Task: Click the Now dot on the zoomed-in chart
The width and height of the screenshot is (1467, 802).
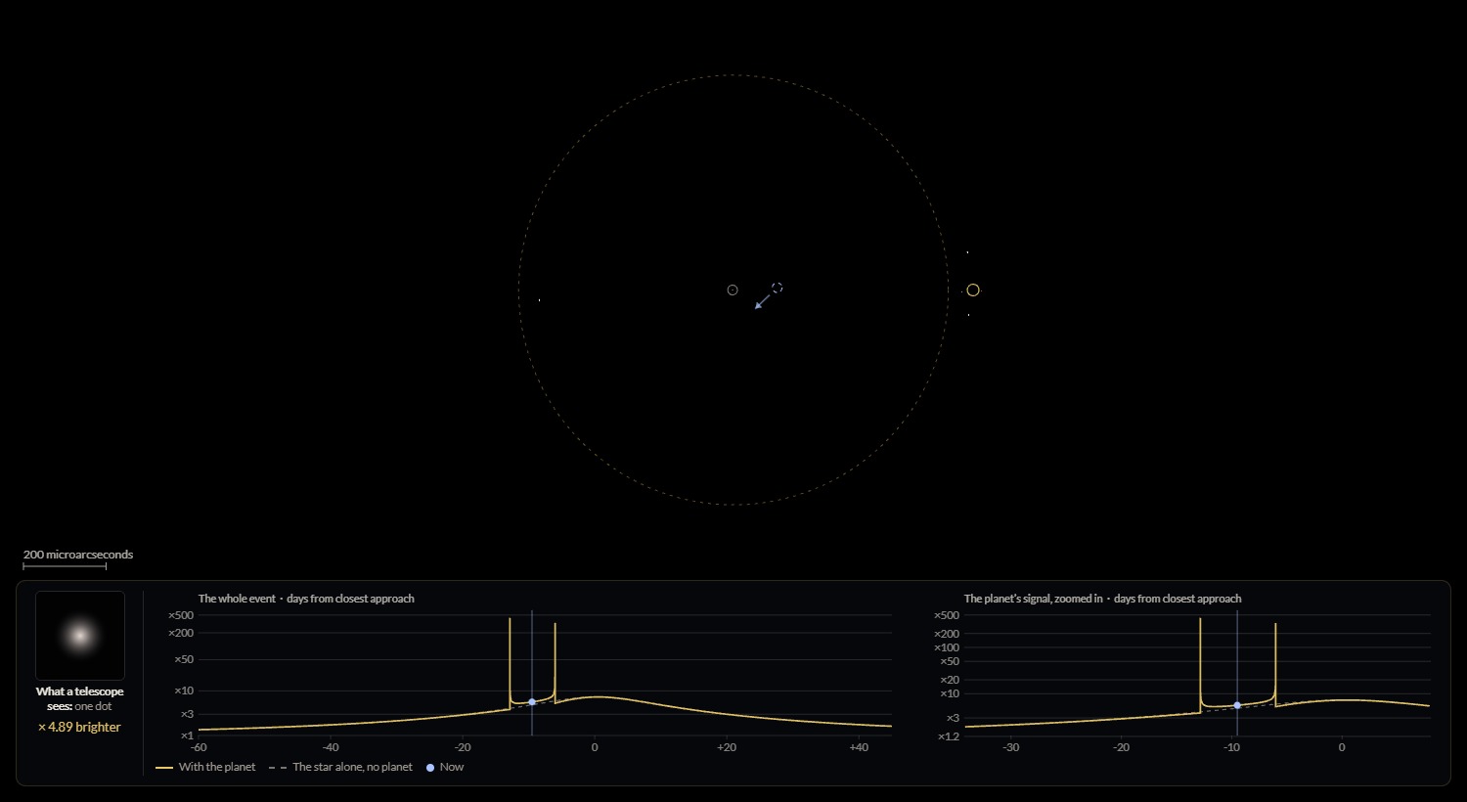Action: (1237, 705)
